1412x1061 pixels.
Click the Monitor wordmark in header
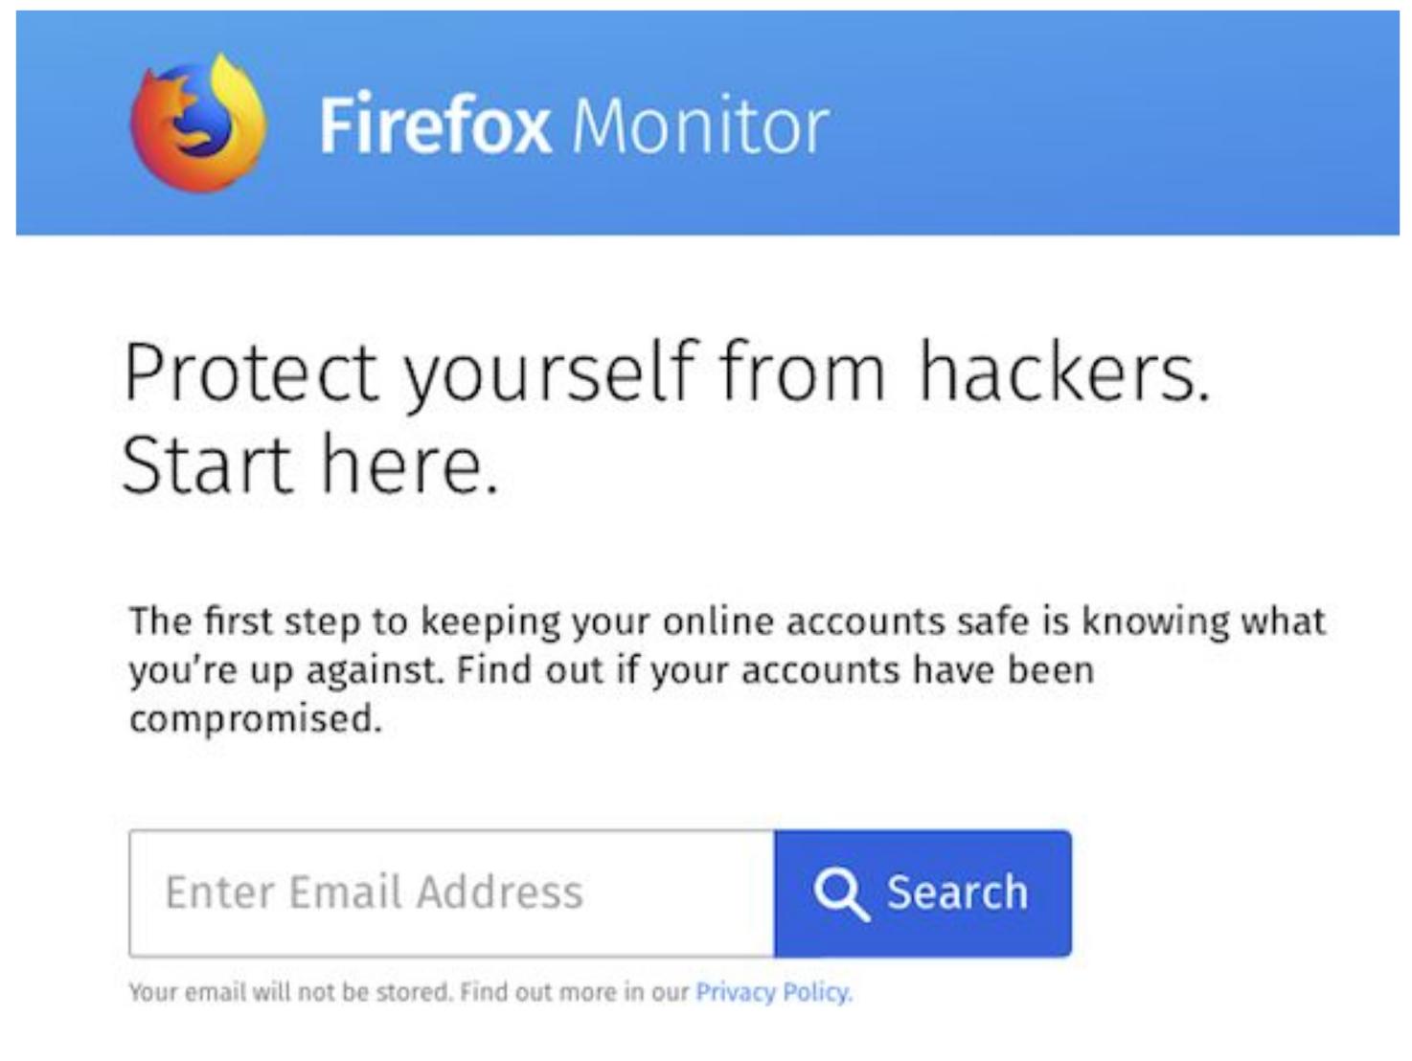[700, 125]
